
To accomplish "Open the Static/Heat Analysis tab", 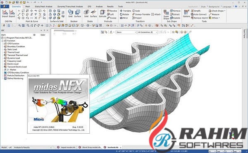I will [43, 7].
